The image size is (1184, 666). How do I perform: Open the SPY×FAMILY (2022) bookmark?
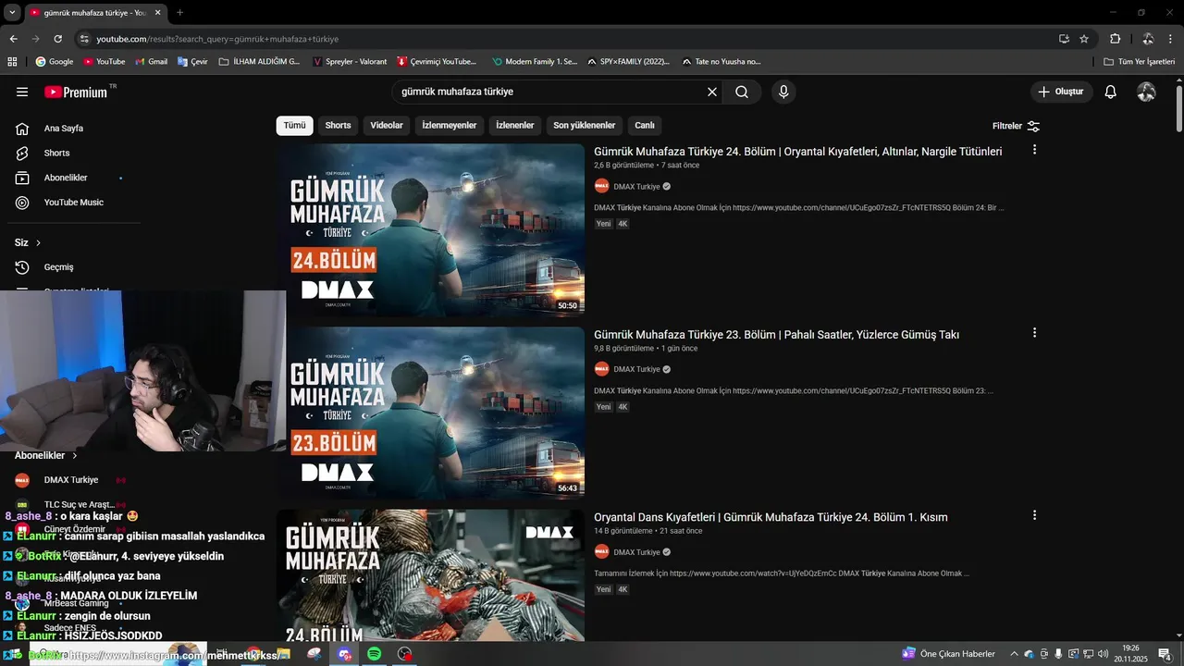628,61
